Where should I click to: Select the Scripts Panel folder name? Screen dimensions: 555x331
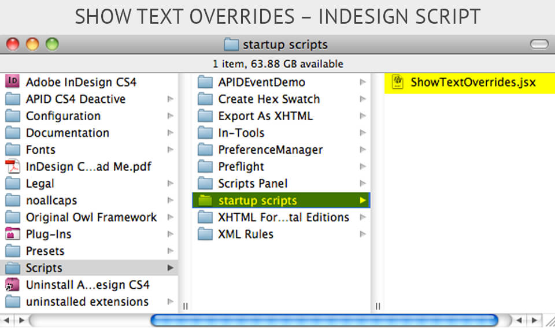pyautogui.click(x=253, y=184)
